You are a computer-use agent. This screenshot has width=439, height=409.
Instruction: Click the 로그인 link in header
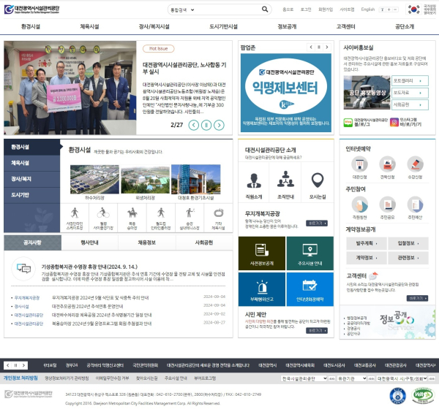(306, 9)
